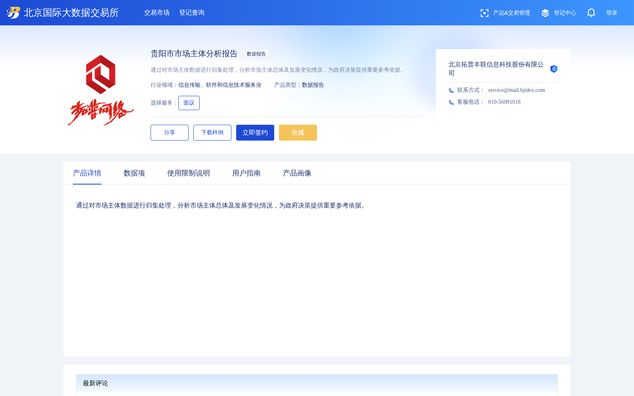Open 登记中心 menu text
Viewport: 634px width, 396px height.
pyautogui.click(x=565, y=13)
